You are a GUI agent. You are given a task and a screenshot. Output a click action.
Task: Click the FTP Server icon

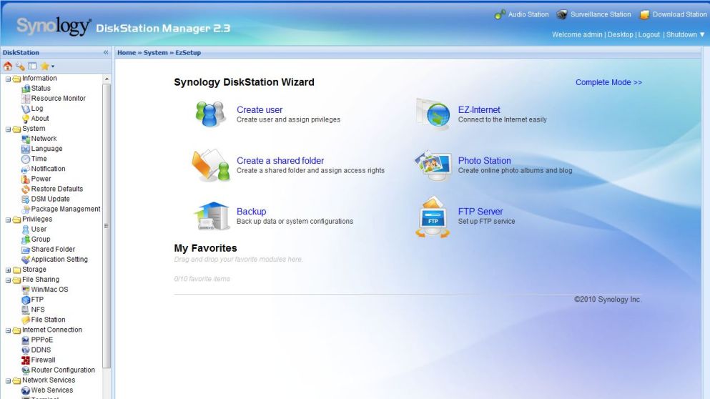[x=433, y=217]
